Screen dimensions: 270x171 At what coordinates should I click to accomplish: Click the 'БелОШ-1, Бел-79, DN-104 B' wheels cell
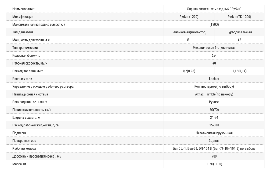point(214,149)
